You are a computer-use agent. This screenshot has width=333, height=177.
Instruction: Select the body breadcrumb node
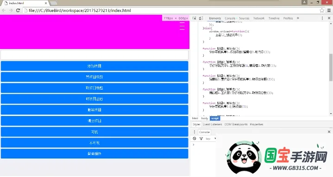[205, 118]
